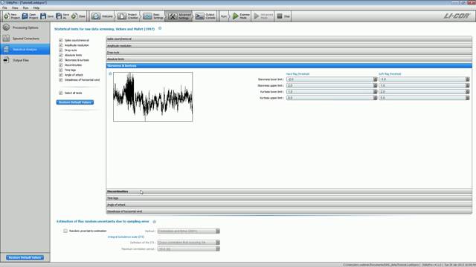Click the New Project toolbar icon

7,16
